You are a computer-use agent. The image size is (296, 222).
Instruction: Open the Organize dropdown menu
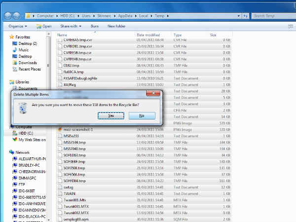point(18,26)
